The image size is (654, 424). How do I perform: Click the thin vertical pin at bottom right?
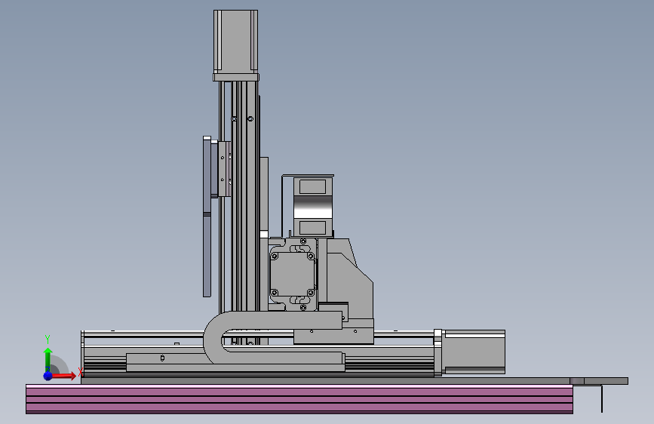coord(602,398)
